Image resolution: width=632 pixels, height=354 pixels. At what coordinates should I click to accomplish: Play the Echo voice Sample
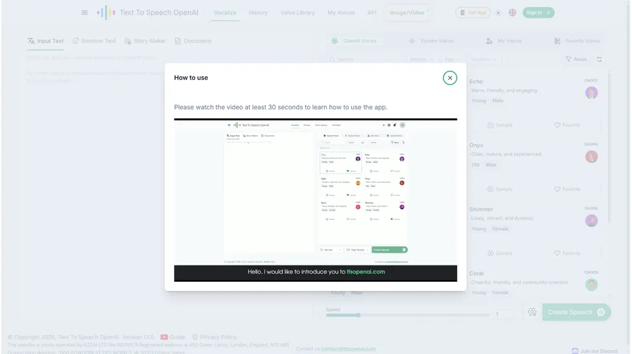(x=500, y=125)
